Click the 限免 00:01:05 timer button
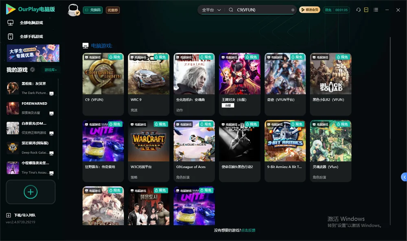The height and width of the screenshot is (241, 407). (337, 10)
